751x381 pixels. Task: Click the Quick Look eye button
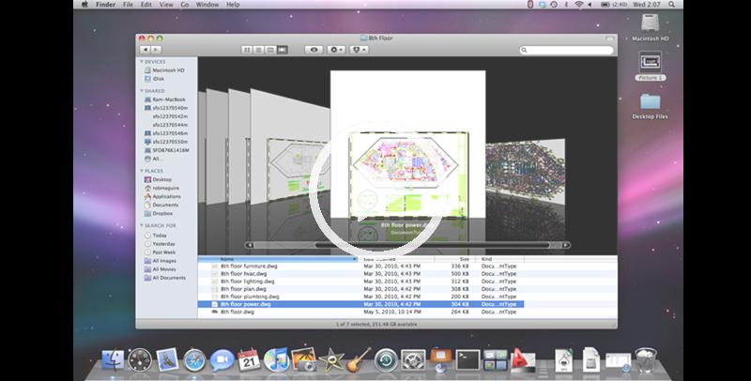point(314,49)
